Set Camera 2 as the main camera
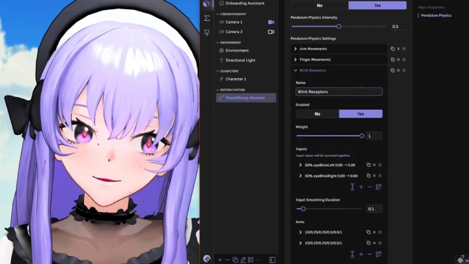The height and width of the screenshot is (264, 469). pyautogui.click(x=271, y=32)
